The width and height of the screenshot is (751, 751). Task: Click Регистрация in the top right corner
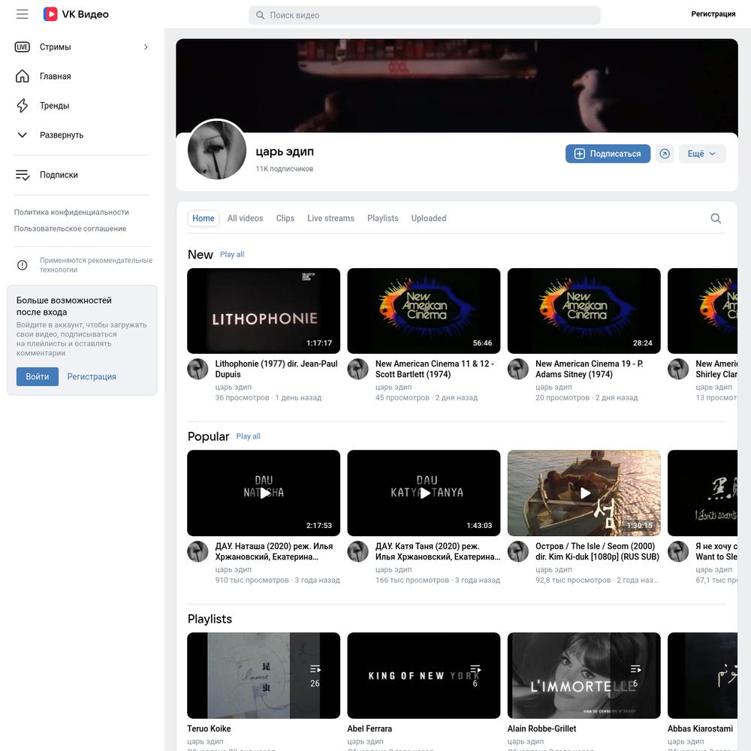[x=713, y=14]
